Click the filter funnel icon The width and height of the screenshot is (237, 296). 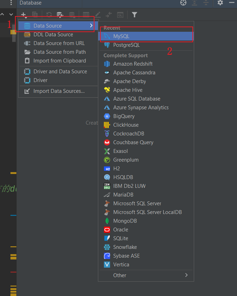pos(135,15)
